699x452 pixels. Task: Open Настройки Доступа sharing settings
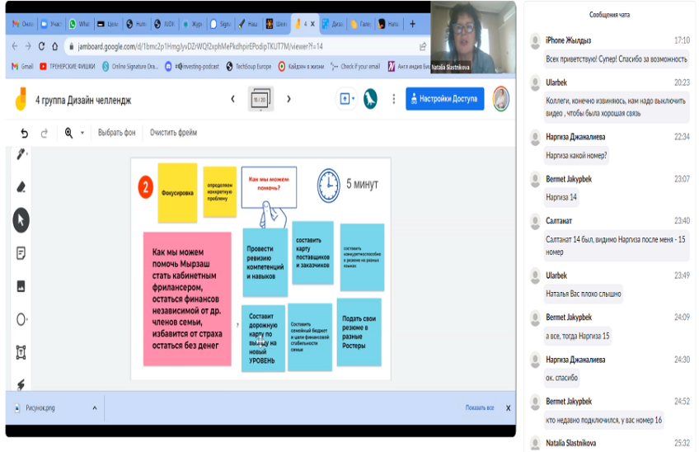(444, 99)
